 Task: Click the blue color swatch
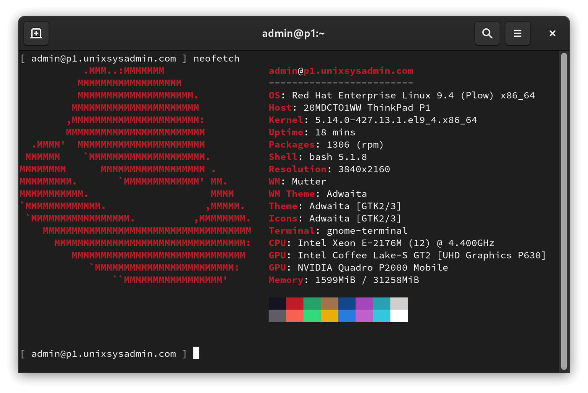[x=347, y=304]
